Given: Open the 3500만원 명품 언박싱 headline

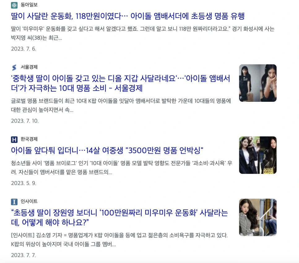Looking at the screenshot, I should point(107,150).
